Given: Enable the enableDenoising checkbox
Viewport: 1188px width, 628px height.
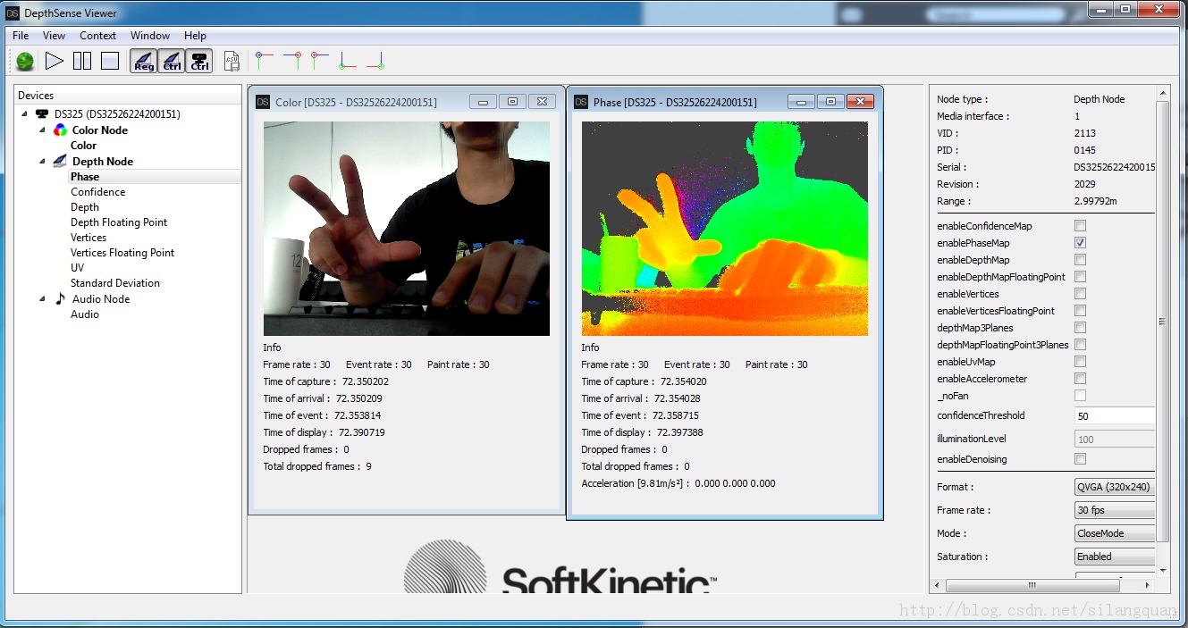Looking at the screenshot, I should 1080,459.
